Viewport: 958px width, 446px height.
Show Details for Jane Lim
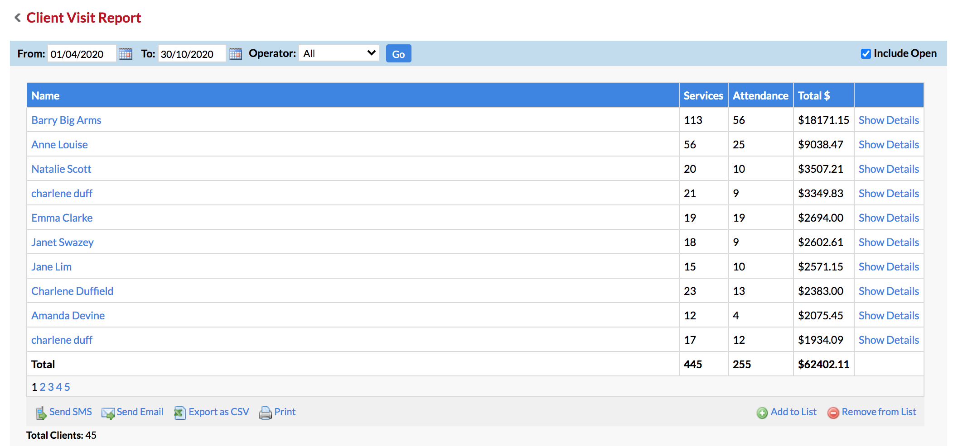click(889, 267)
